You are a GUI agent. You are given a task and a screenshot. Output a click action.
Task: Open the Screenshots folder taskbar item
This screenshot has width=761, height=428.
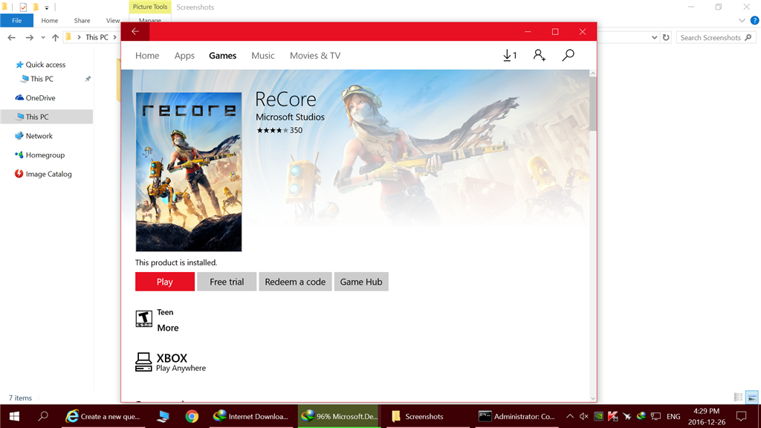tap(427, 416)
